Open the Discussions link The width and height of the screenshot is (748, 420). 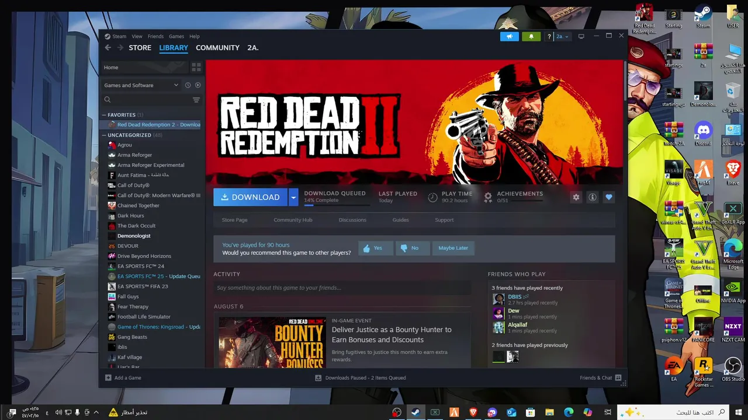352,220
